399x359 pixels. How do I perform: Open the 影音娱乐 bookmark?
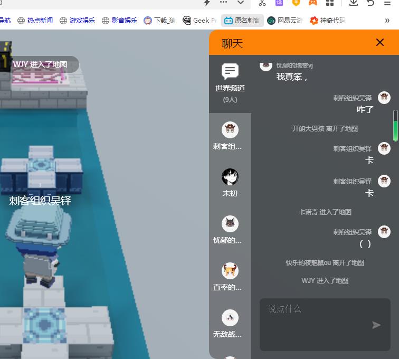tap(119, 21)
